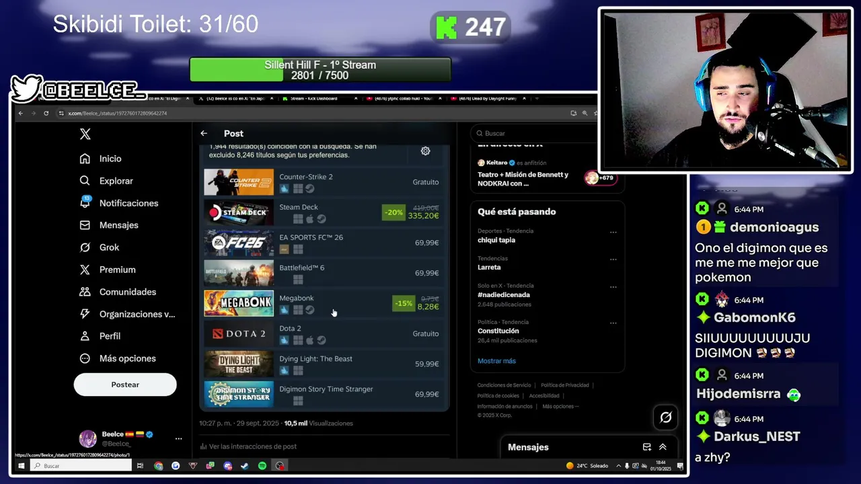The width and height of the screenshot is (861, 484).
Task: Open Inicio in the X sidebar
Action: pos(101,159)
